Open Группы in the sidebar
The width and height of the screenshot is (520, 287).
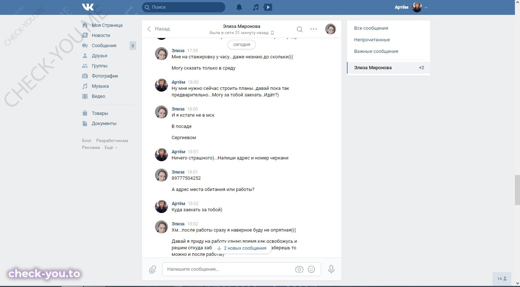click(x=99, y=66)
